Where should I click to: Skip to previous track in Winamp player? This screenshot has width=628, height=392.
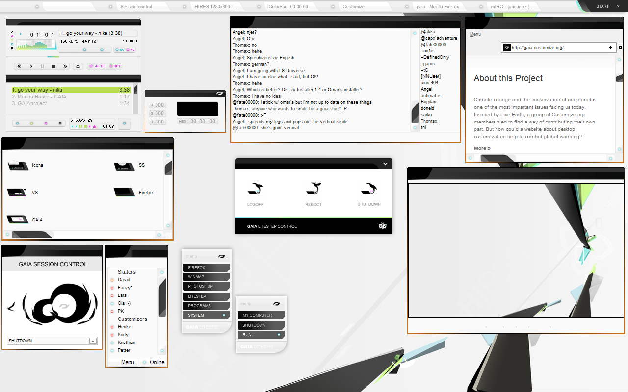click(19, 66)
